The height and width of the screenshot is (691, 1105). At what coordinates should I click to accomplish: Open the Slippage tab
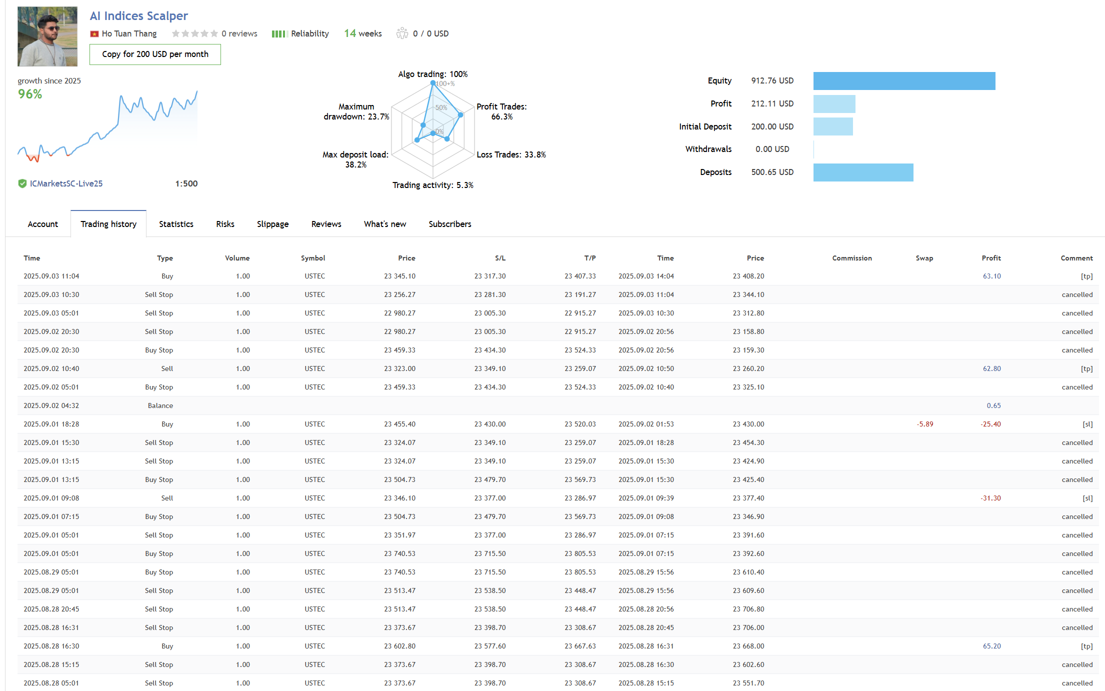coord(272,224)
